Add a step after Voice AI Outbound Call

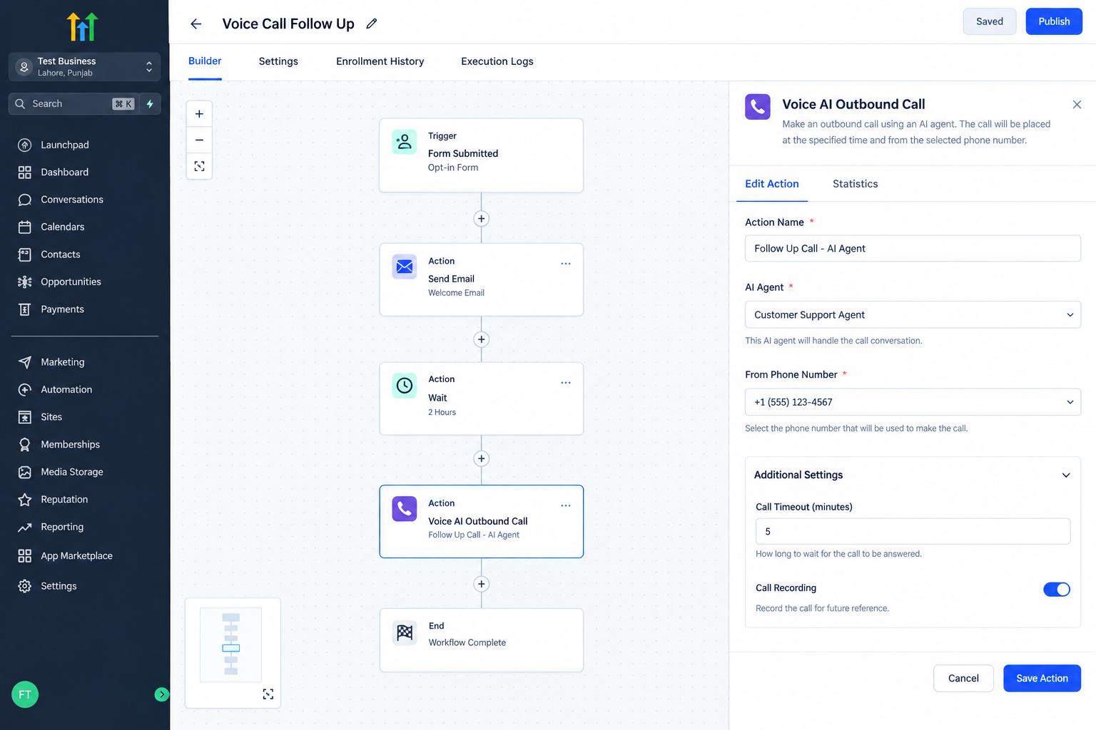coord(482,584)
